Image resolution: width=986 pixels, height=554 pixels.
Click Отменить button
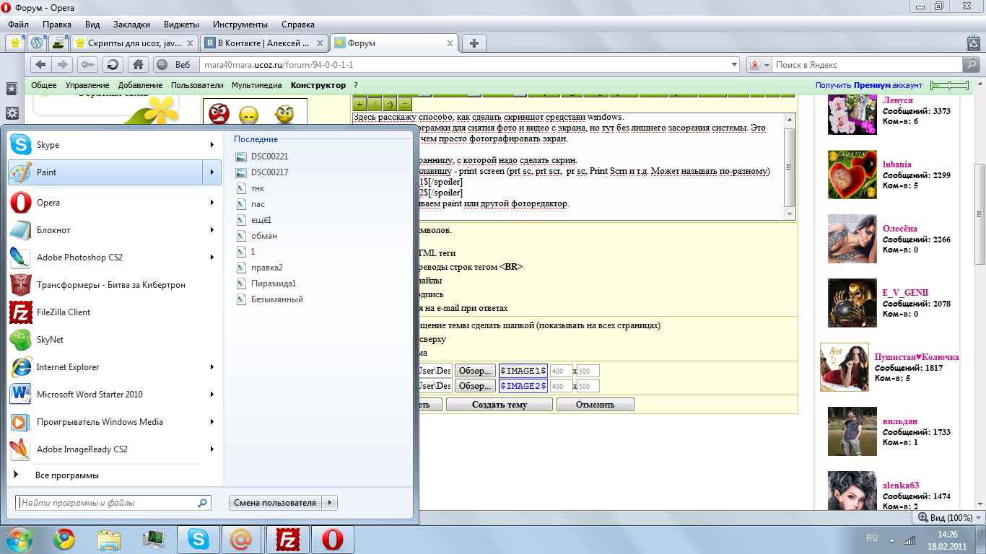tap(595, 405)
